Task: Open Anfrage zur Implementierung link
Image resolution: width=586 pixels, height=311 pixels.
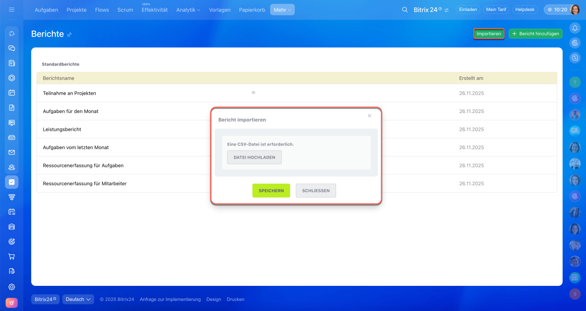Action: pos(170,299)
